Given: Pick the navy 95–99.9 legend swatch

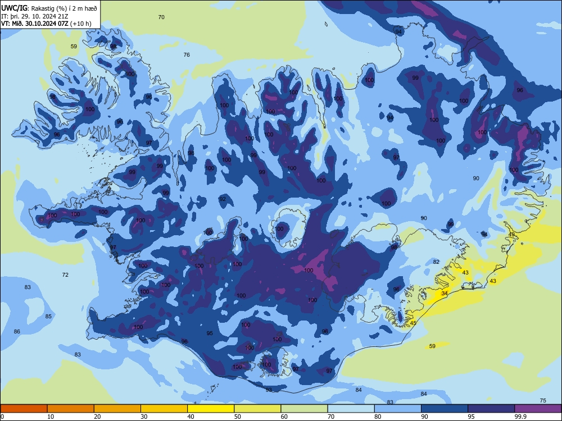Looking at the screenshot, I should [x=491, y=409].
